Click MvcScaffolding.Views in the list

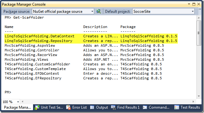pyautogui.click(x=27, y=59)
